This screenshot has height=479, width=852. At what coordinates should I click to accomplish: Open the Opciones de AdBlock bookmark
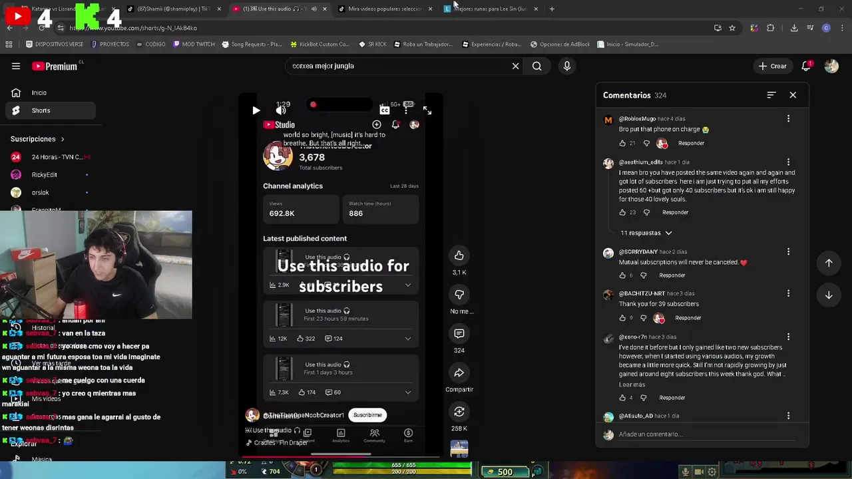tap(560, 44)
